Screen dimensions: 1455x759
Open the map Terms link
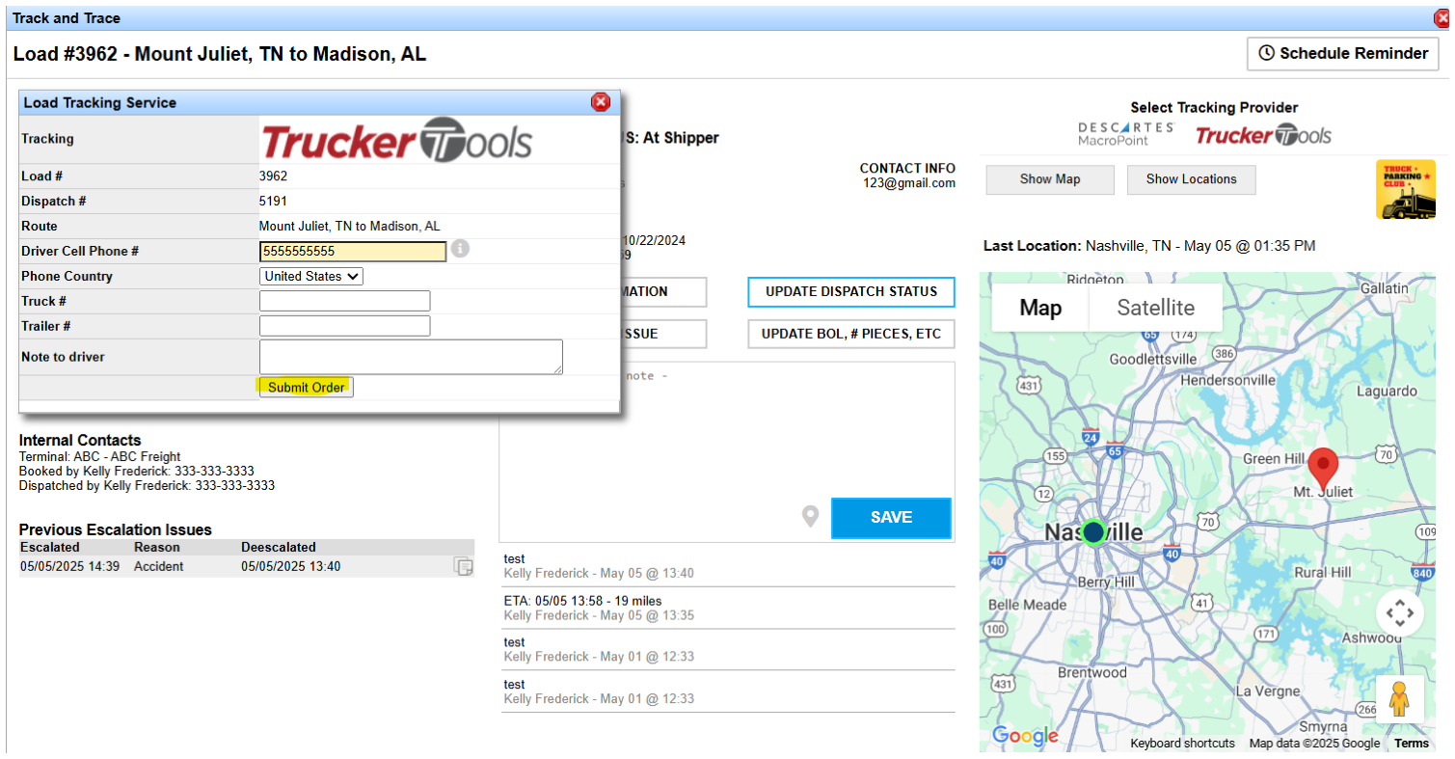[1412, 743]
